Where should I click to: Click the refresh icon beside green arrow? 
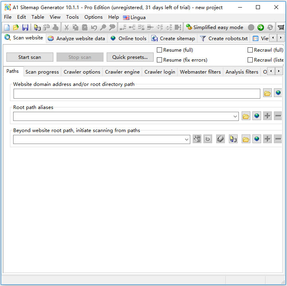270,27
